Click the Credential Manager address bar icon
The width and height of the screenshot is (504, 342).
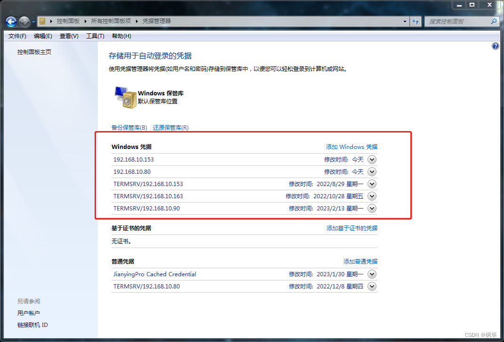[x=42, y=22]
